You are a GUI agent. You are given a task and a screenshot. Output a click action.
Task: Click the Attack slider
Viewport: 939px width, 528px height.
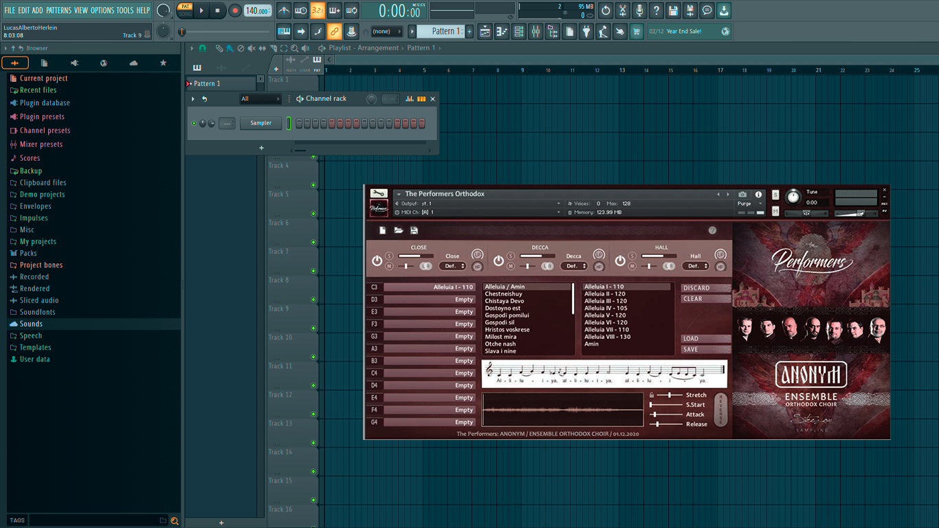667,415
